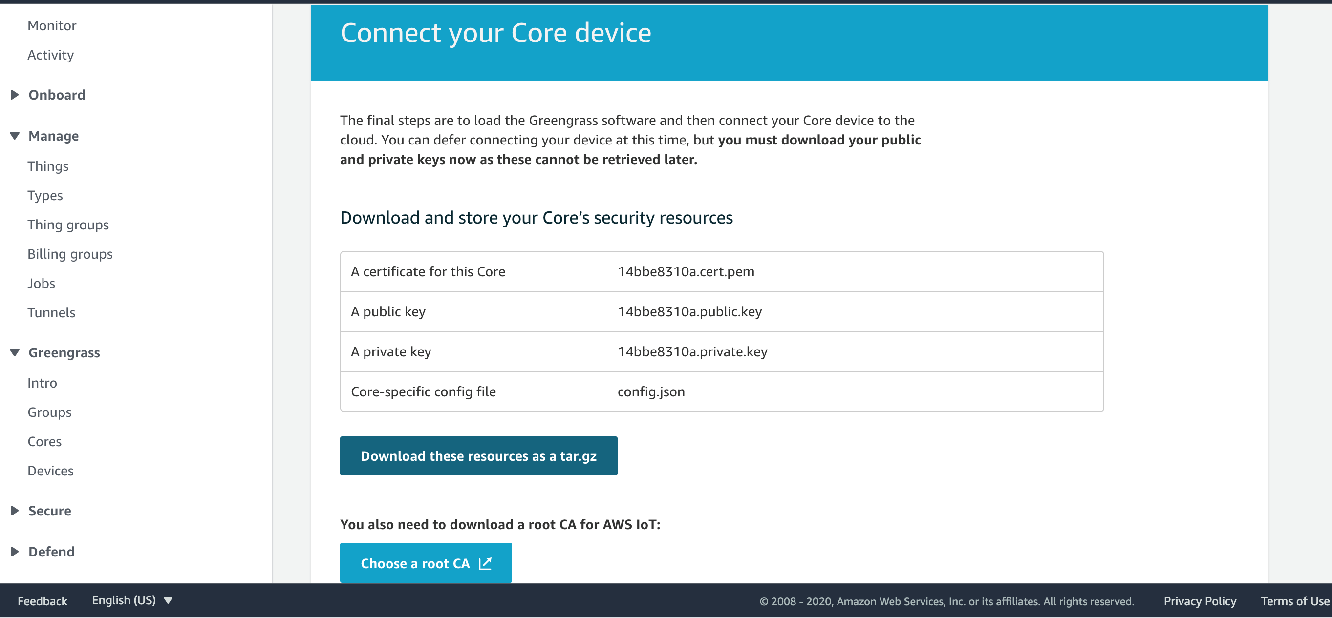Click the external link icon on Choose a root CA
The width and height of the screenshot is (1332, 618).
486,563
